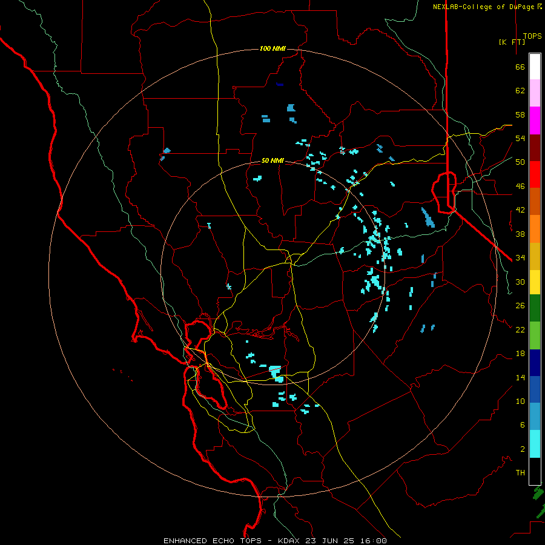
Task: Click the ENHANCED ECHO TOPS title text
Action: pos(213,541)
